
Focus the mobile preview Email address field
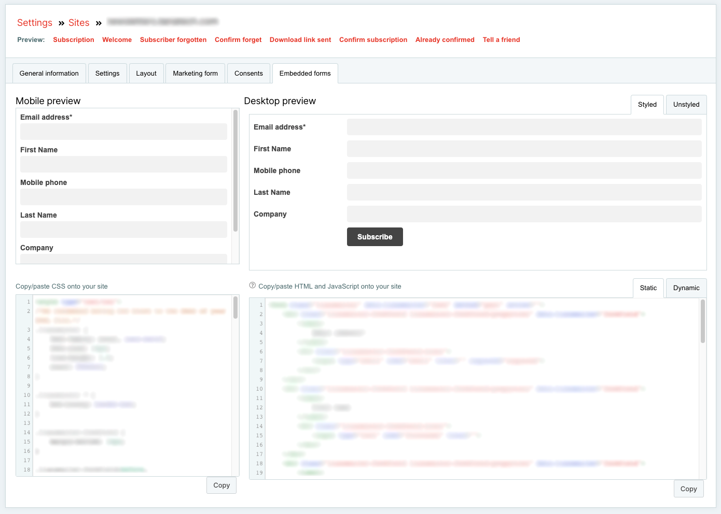(x=123, y=132)
